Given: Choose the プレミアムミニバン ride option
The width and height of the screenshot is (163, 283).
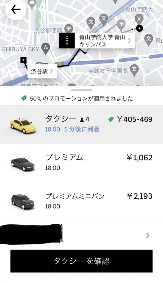Looking at the screenshot, I should tap(81, 201).
